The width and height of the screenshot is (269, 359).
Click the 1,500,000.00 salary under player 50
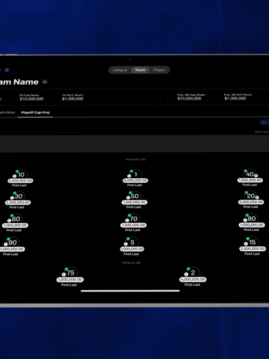(x=134, y=202)
